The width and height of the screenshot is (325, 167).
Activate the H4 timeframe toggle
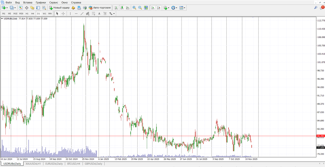pyautogui.click(x=32, y=13)
